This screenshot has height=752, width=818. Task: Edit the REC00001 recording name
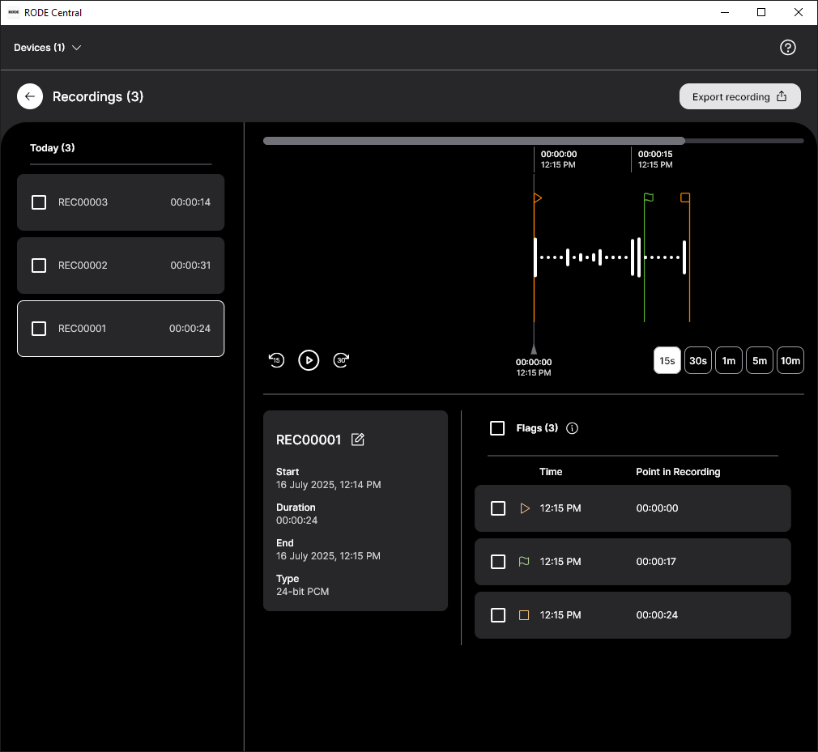pyautogui.click(x=358, y=440)
